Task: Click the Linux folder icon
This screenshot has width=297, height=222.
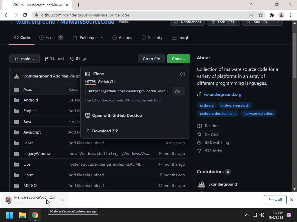Action: (17, 175)
